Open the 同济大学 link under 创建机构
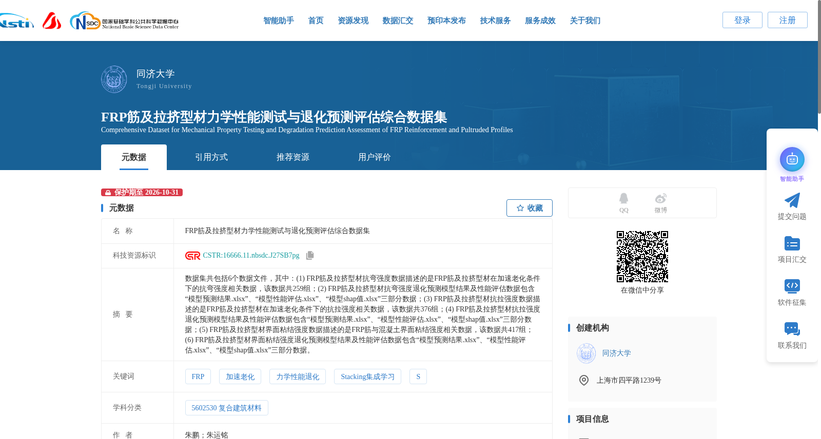The height and width of the screenshot is (439, 821). (x=617, y=353)
